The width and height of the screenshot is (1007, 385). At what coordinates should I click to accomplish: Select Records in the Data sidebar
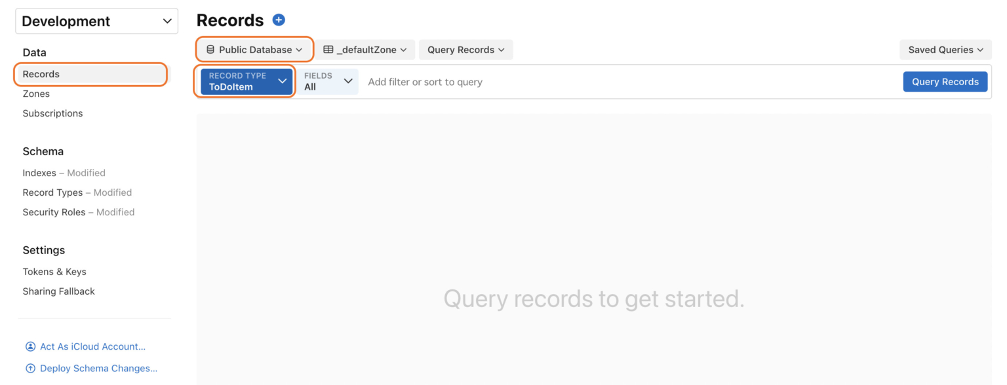[x=41, y=74]
